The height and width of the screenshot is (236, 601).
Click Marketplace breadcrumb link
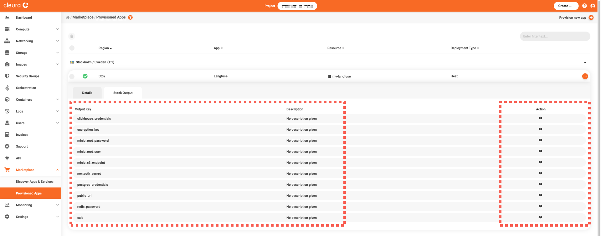coord(83,18)
